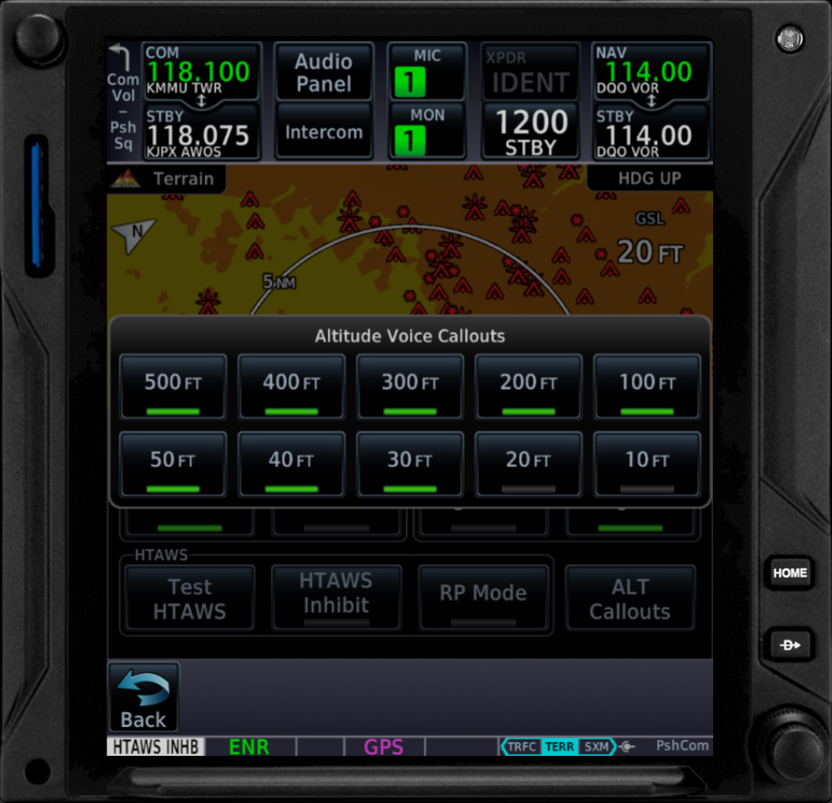This screenshot has height=803, width=832.
Task: Open the Audio Panel
Action: [x=323, y=73]
